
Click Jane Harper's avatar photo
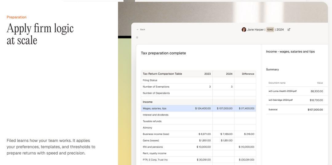pos(244,29)
